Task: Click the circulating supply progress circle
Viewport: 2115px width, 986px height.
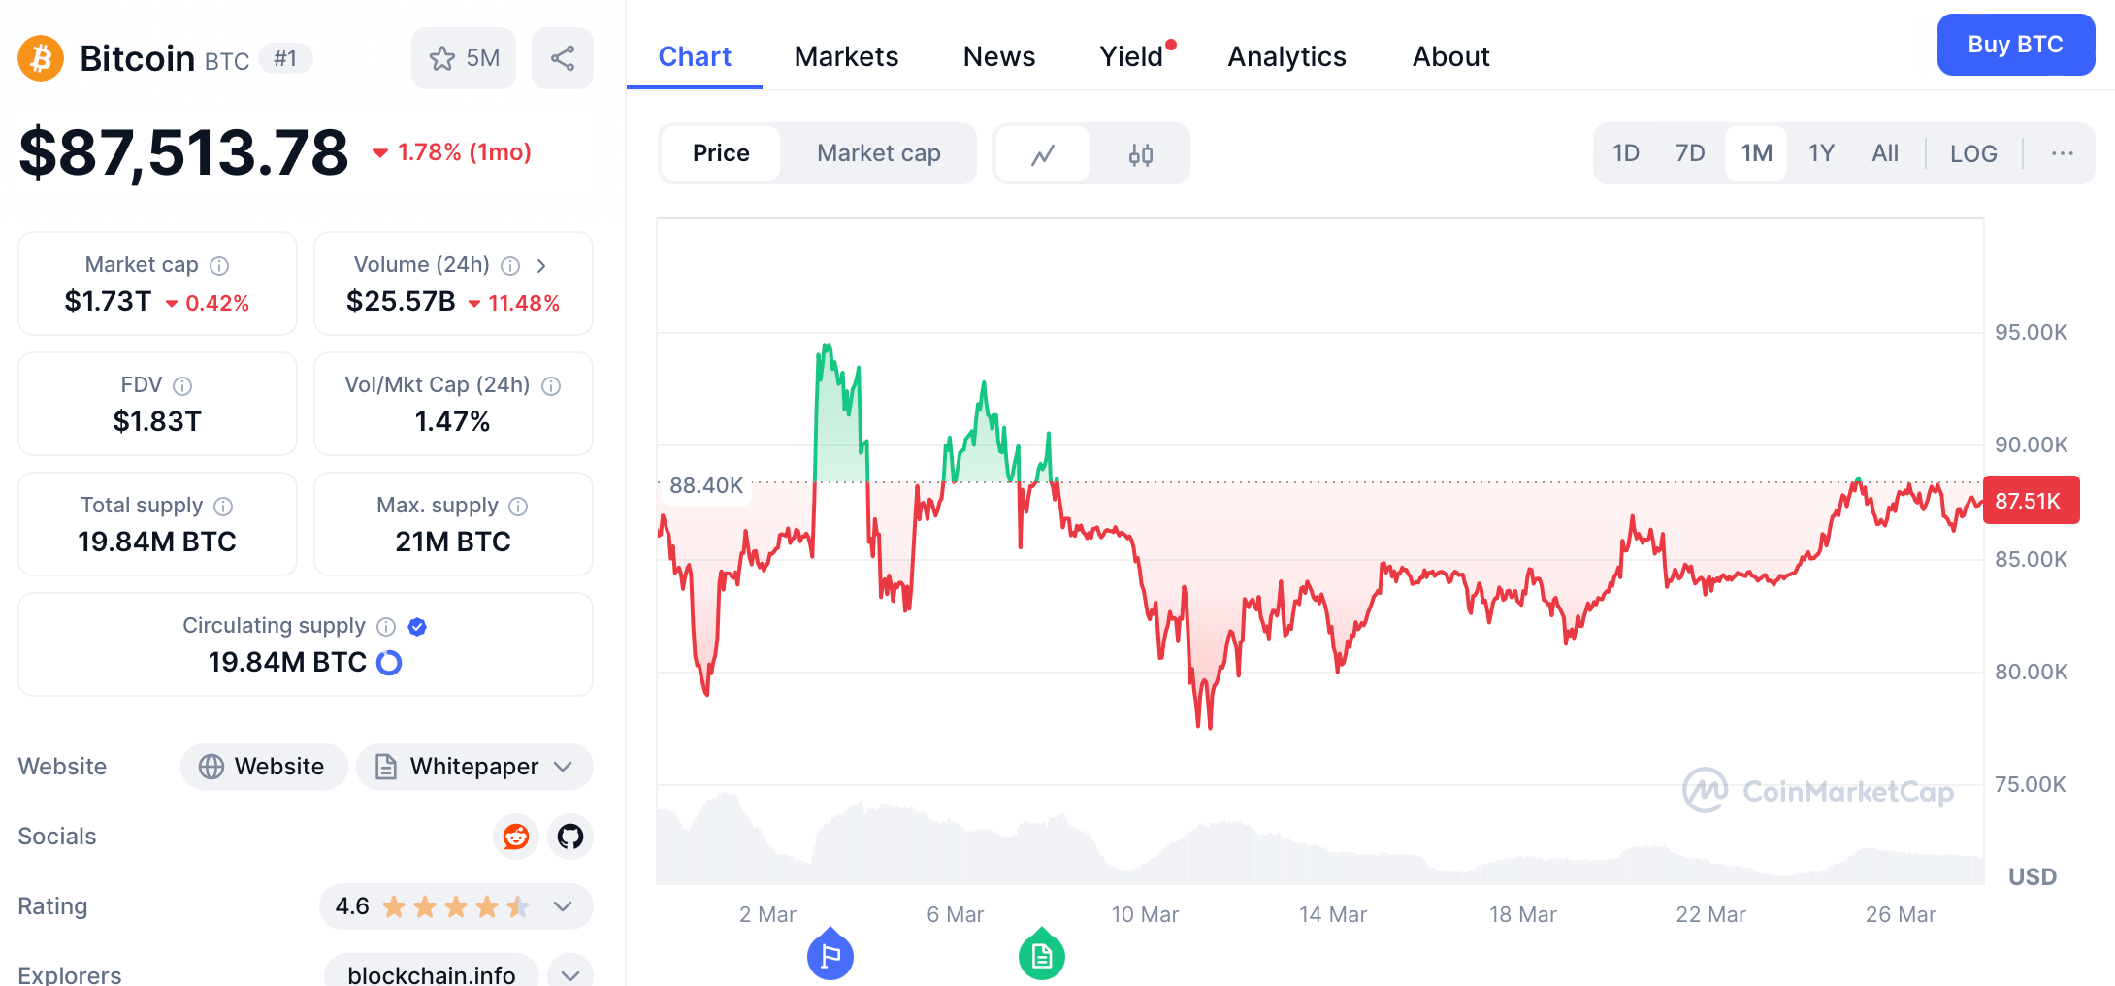Action: click(389, 662)
